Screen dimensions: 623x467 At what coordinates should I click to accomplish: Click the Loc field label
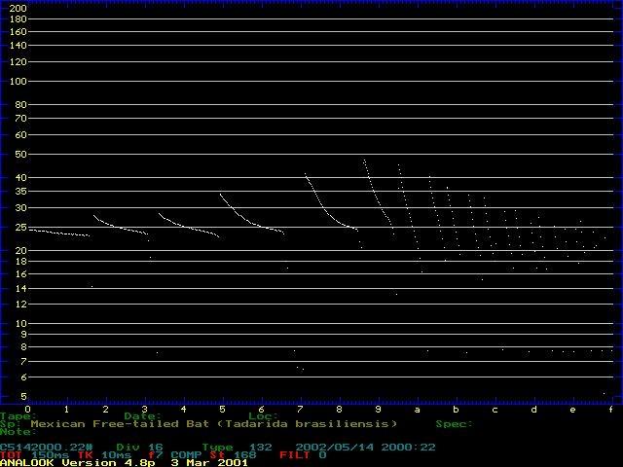pos(263,416)
